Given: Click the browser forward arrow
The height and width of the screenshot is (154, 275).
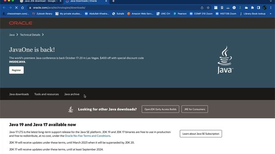Looking at the screenshot, I should pos(10,8).
